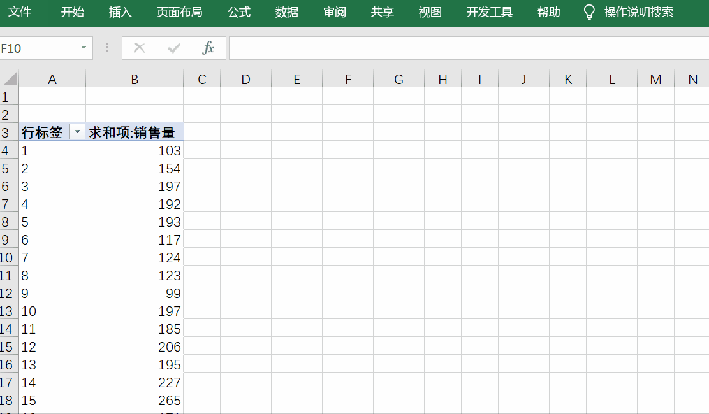Click the Cancel (X) icon in formula bar

(x=139, y=48)
